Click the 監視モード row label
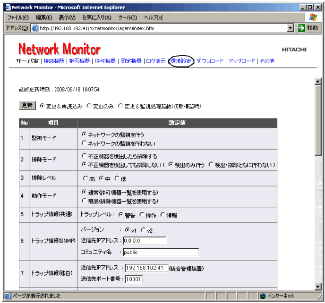This screenshot has height=303, width=325. pyautogui.click(x=44, y=138)
